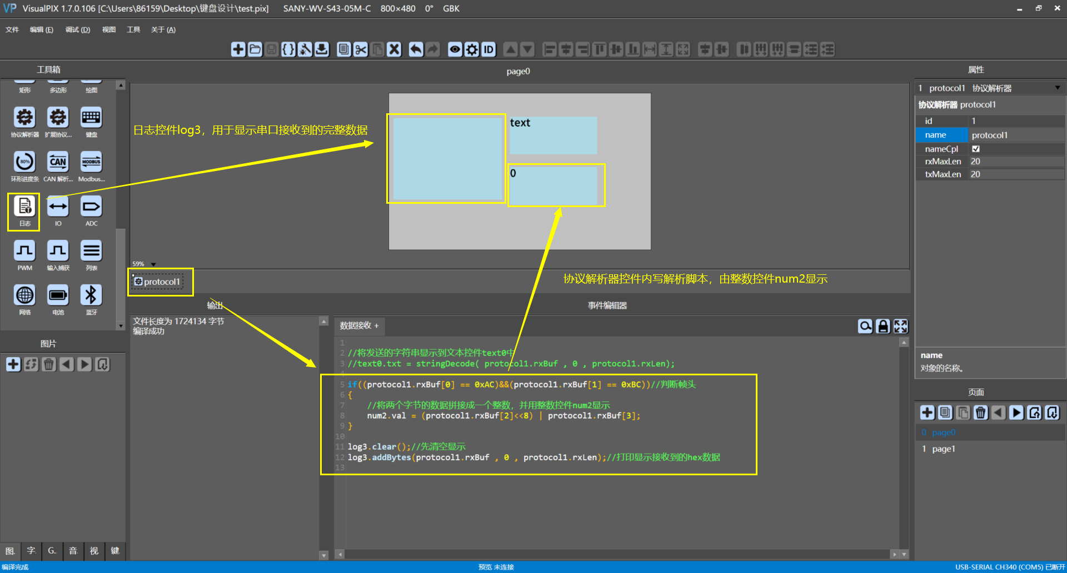Click the scissors cut icon

click(361, 49)
